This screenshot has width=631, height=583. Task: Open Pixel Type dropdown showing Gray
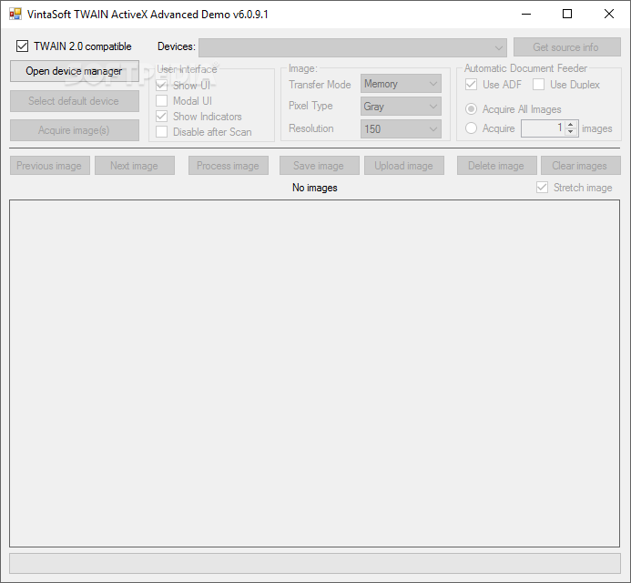401,107
